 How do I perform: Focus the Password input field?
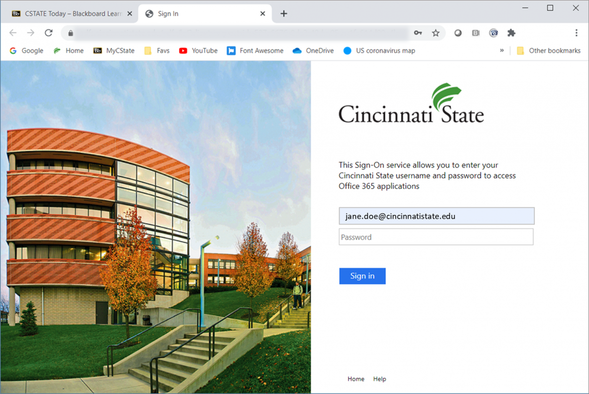tap(436, 237)
